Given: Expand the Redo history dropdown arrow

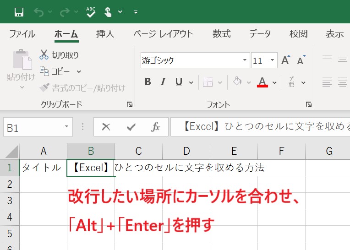Looking at the screenshot, I should click(x=76, y=11).
